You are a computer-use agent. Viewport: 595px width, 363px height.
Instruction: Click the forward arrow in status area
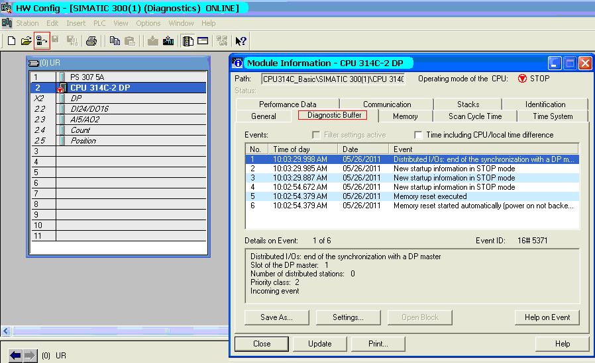click(x=30, y=356)
